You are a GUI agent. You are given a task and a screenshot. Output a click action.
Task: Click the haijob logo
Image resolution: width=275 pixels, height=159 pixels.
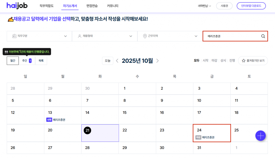coord(17,6)
